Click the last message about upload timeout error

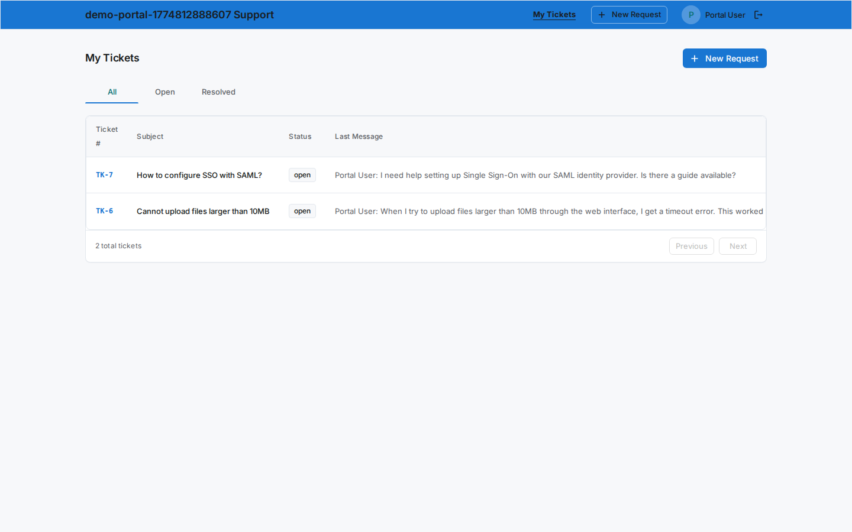pyautogui.click(x=548, y=211)
